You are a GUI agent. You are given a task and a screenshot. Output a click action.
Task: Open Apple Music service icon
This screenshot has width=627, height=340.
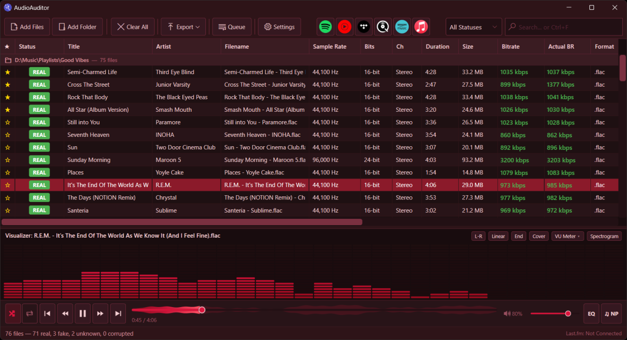(x=421, y=27)
